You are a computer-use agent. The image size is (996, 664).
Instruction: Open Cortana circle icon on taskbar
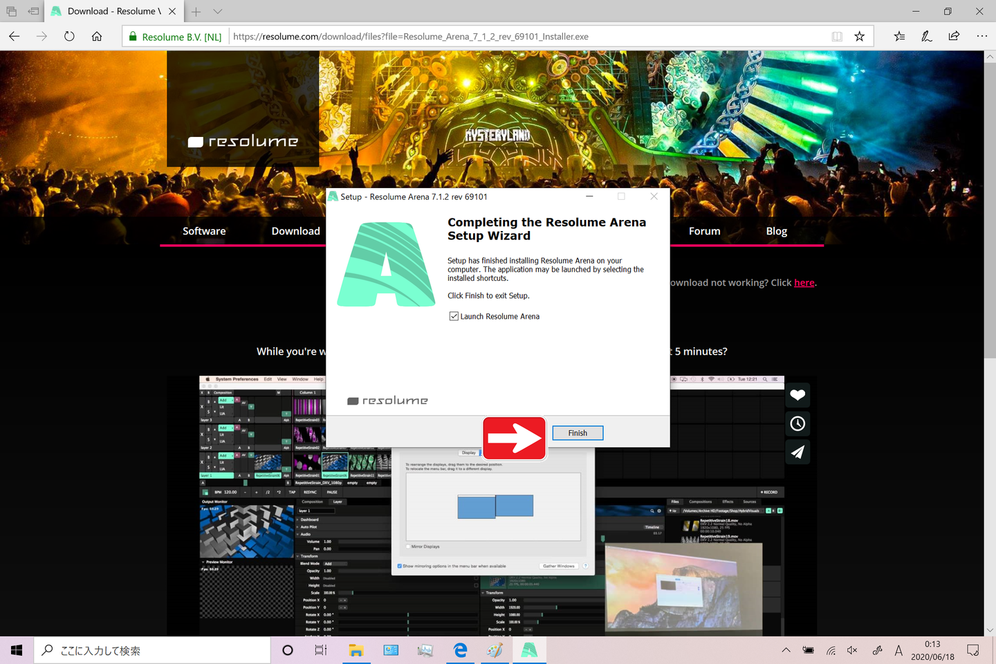(288, 650)
